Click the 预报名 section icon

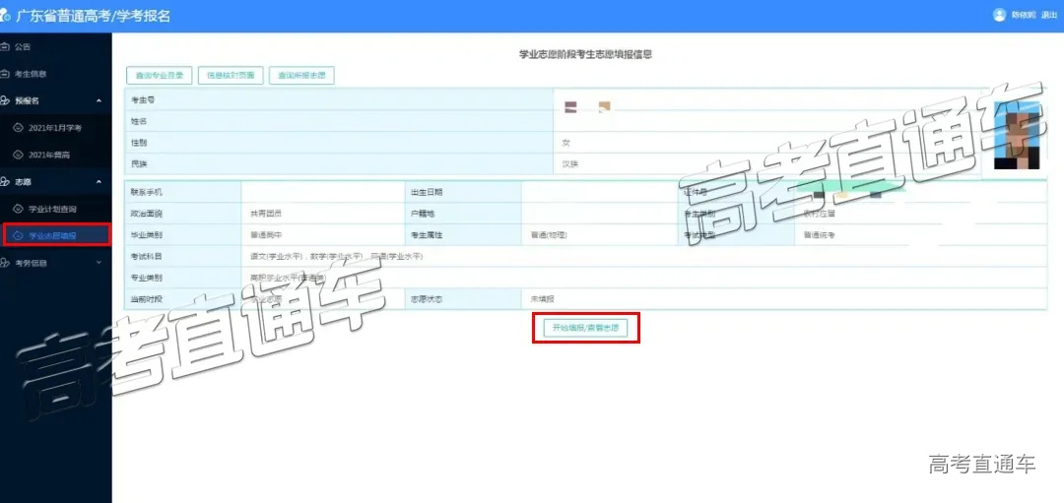coord(5,100)
